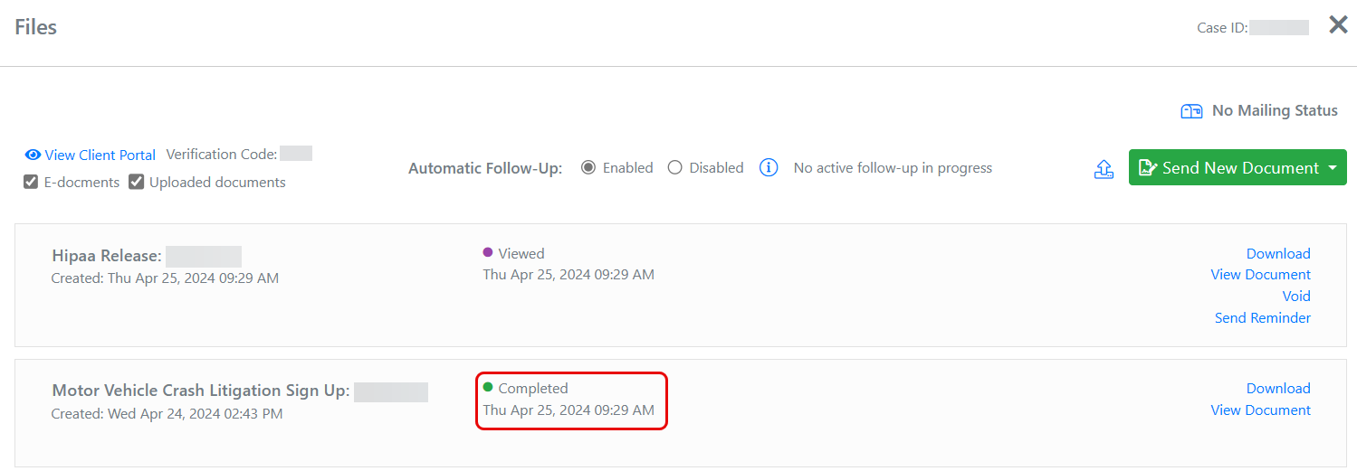Download the Motor Vehicle Crash Litigation document
Image resolution: width=1357 pixels, height=471 pixels.
[1278, 389]
